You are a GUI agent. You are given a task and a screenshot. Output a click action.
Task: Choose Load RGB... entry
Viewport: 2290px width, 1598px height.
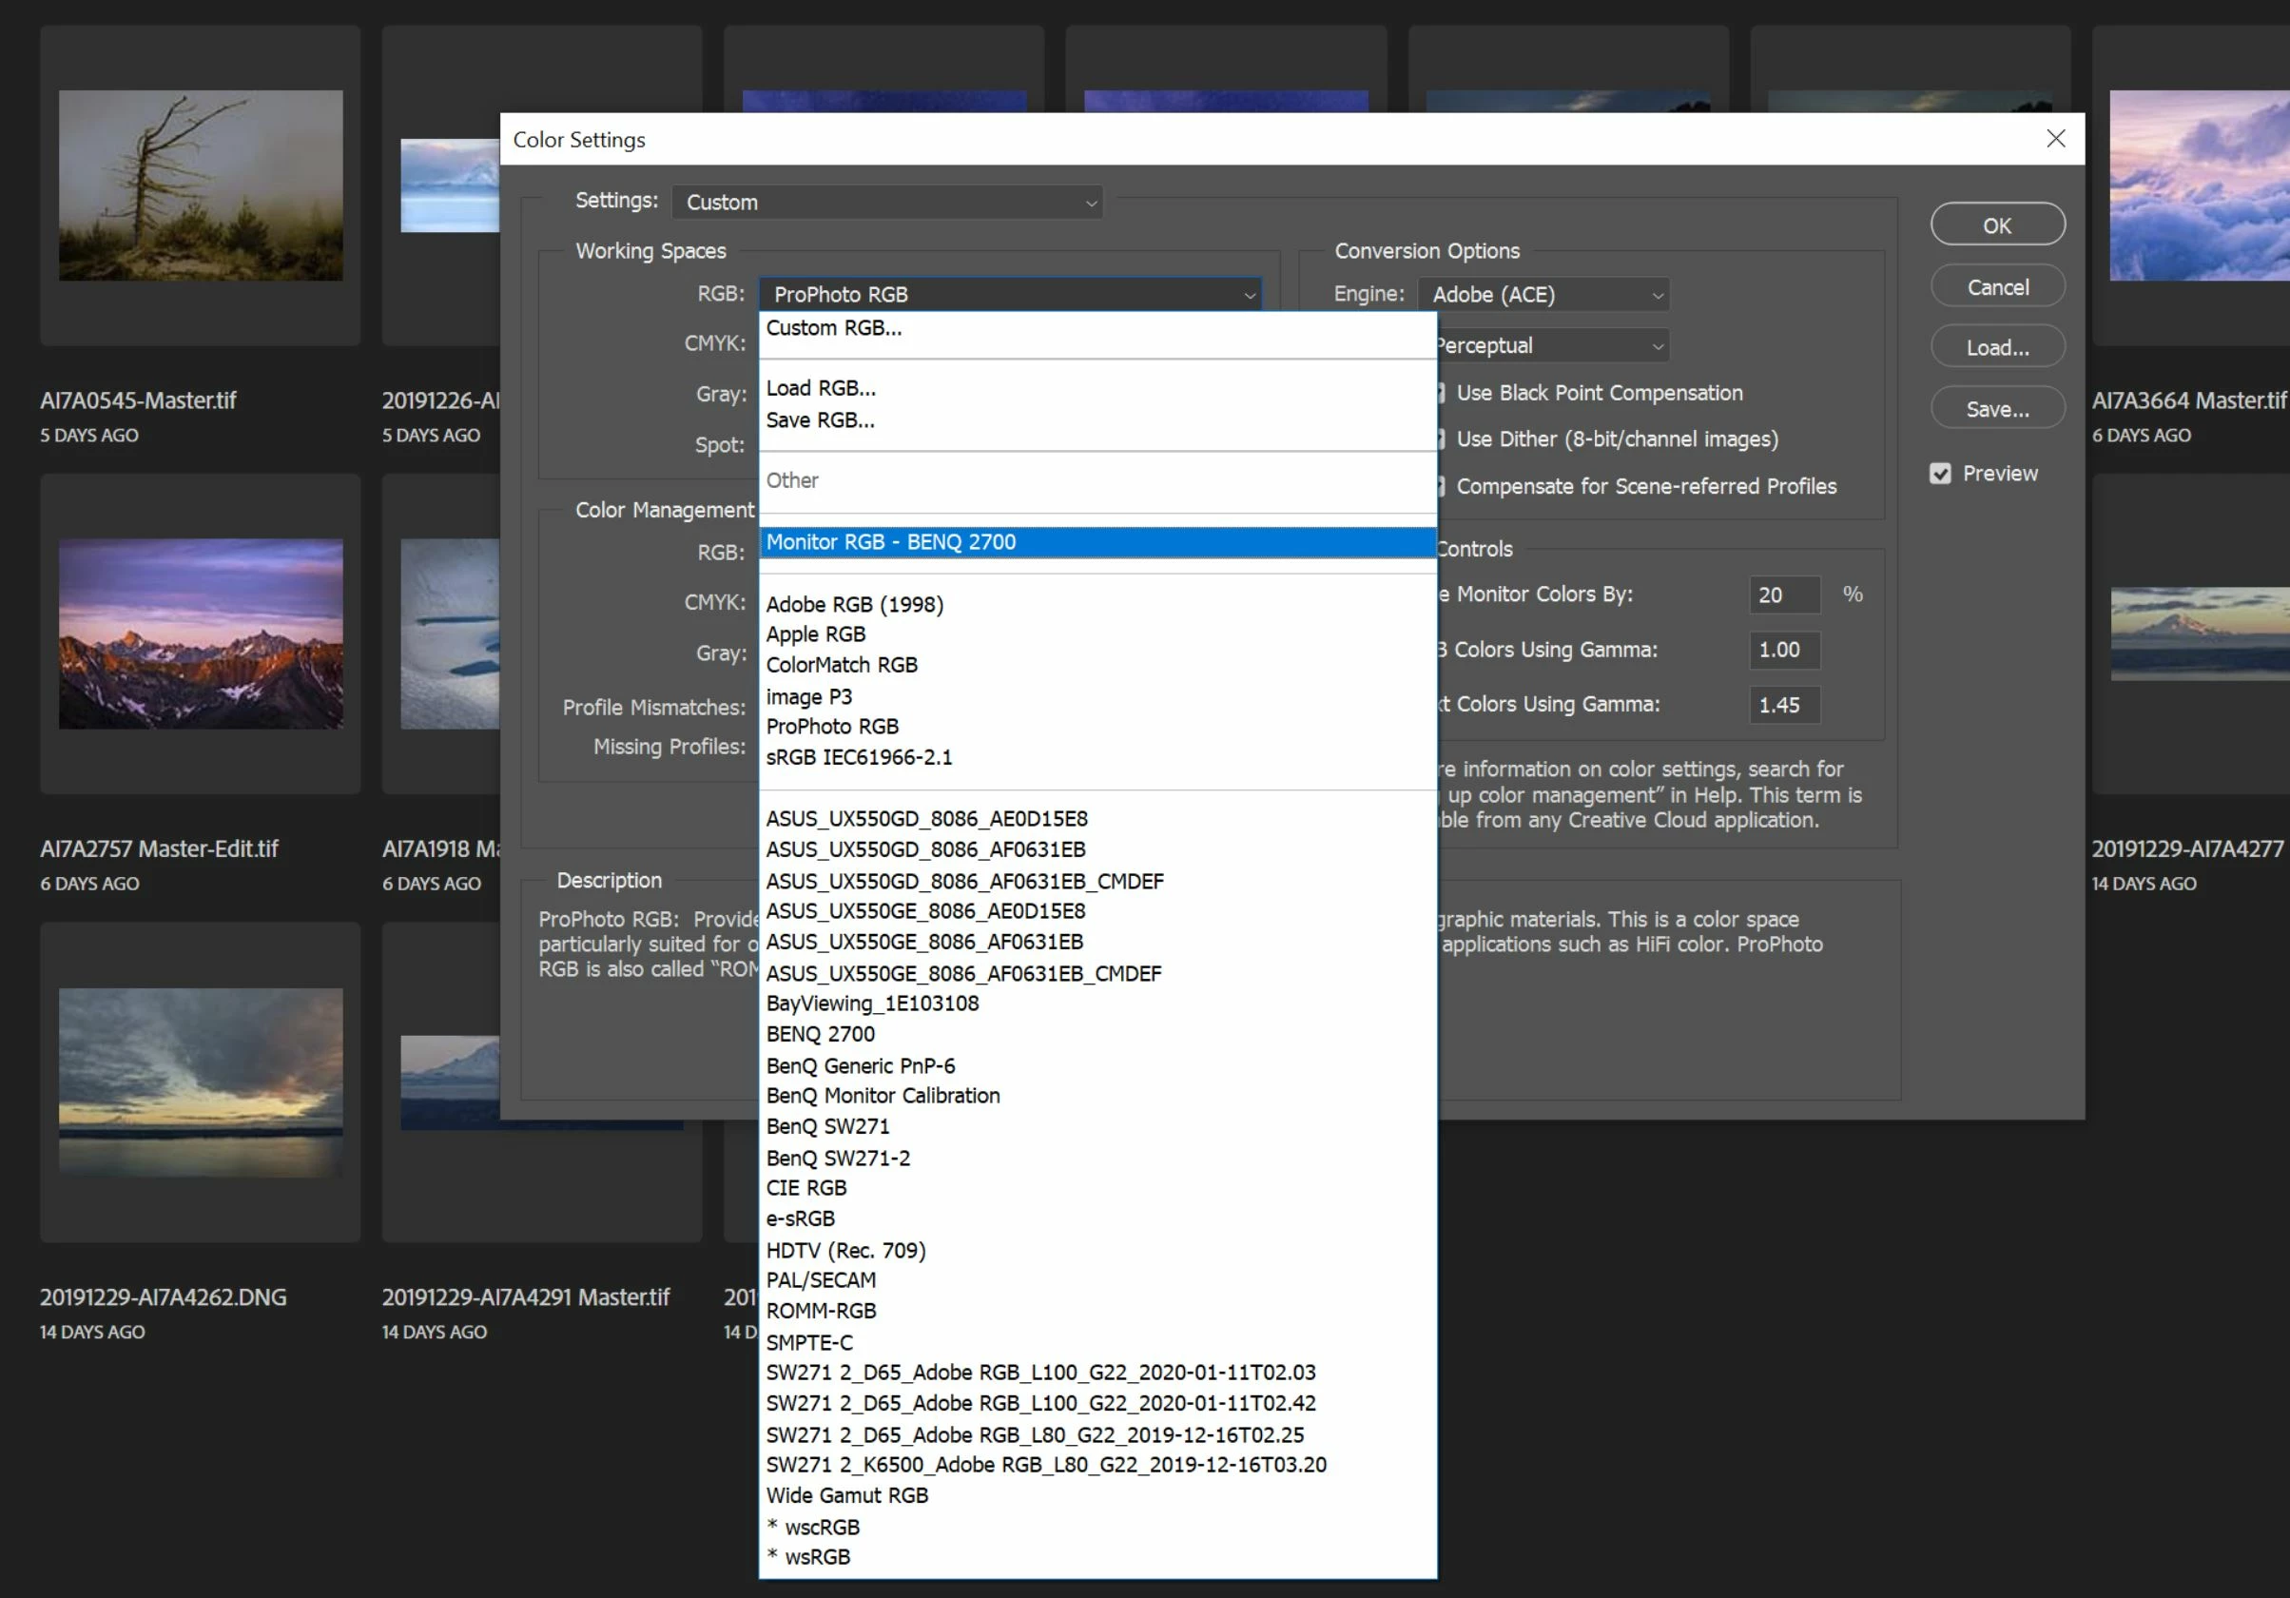(821, 388)
